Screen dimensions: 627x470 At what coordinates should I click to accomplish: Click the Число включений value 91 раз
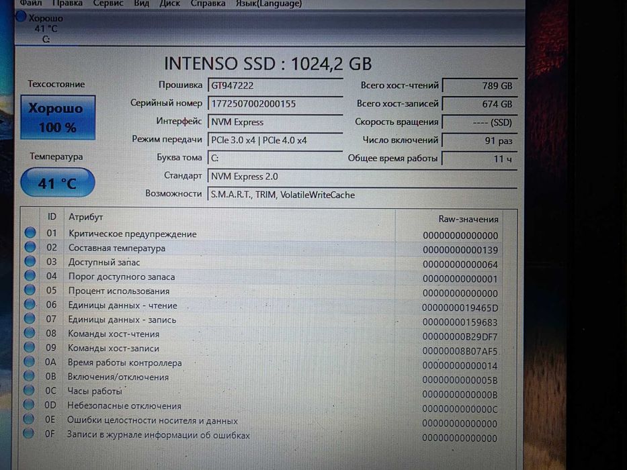tap(480, 141)
